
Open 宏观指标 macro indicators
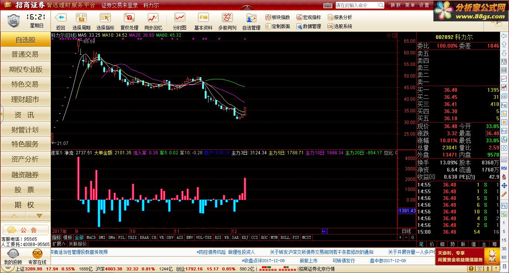pos(309,17)
